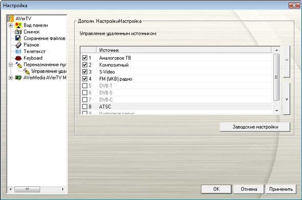Expand the AVerMedia AVerTV tree node
This screenshot has width=302, height=200.
pos(11,78)
